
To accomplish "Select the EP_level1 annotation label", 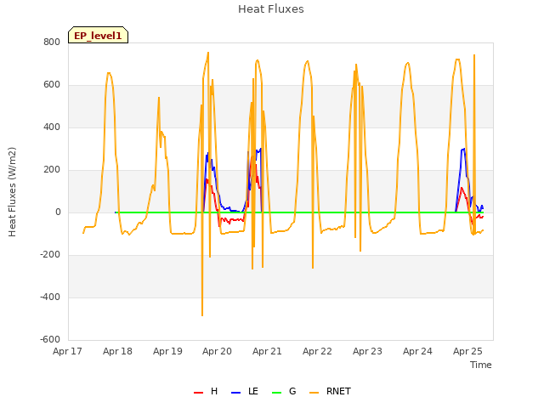I will point(99,35).
